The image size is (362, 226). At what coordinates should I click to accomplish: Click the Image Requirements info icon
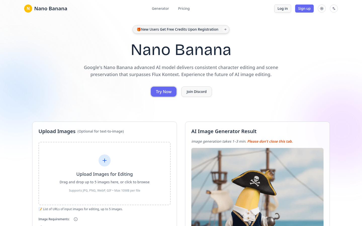point(76,219)
